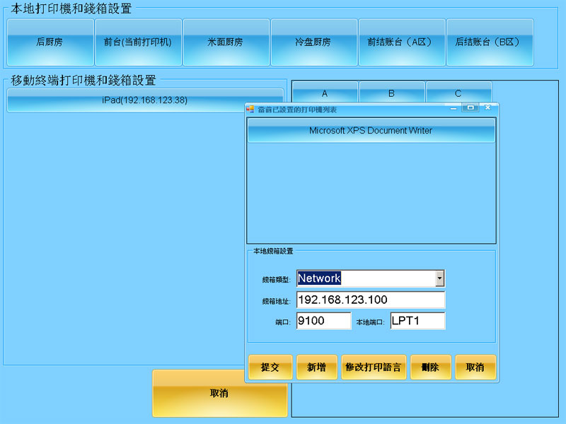Click the iPad(192.168.123.38) mobile terminal entry

coord(144,100)
